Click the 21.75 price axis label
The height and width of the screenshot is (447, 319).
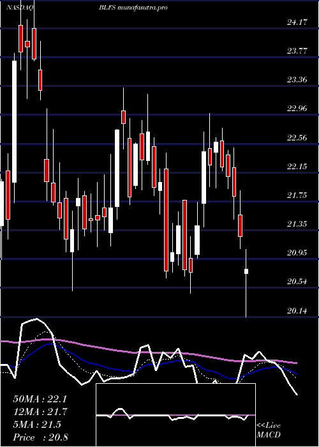297,195
